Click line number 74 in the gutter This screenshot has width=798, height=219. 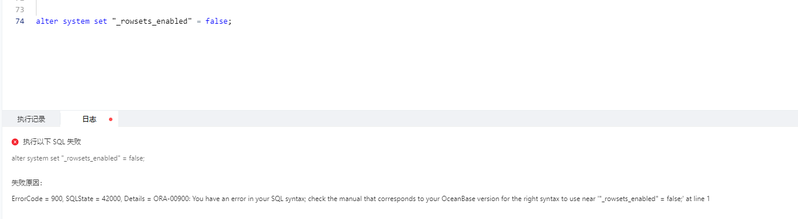tap(20, 21)
